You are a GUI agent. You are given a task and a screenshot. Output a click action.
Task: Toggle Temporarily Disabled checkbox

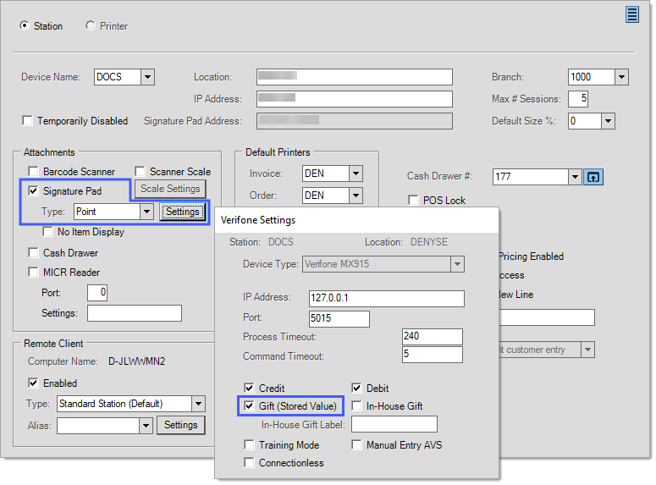coord(27,121)
